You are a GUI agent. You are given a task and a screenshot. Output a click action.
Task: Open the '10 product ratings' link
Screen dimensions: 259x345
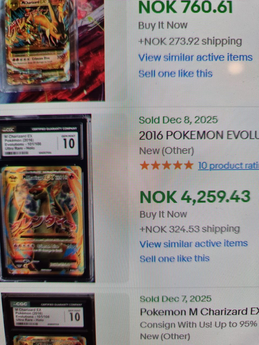[x=228, y=165]
